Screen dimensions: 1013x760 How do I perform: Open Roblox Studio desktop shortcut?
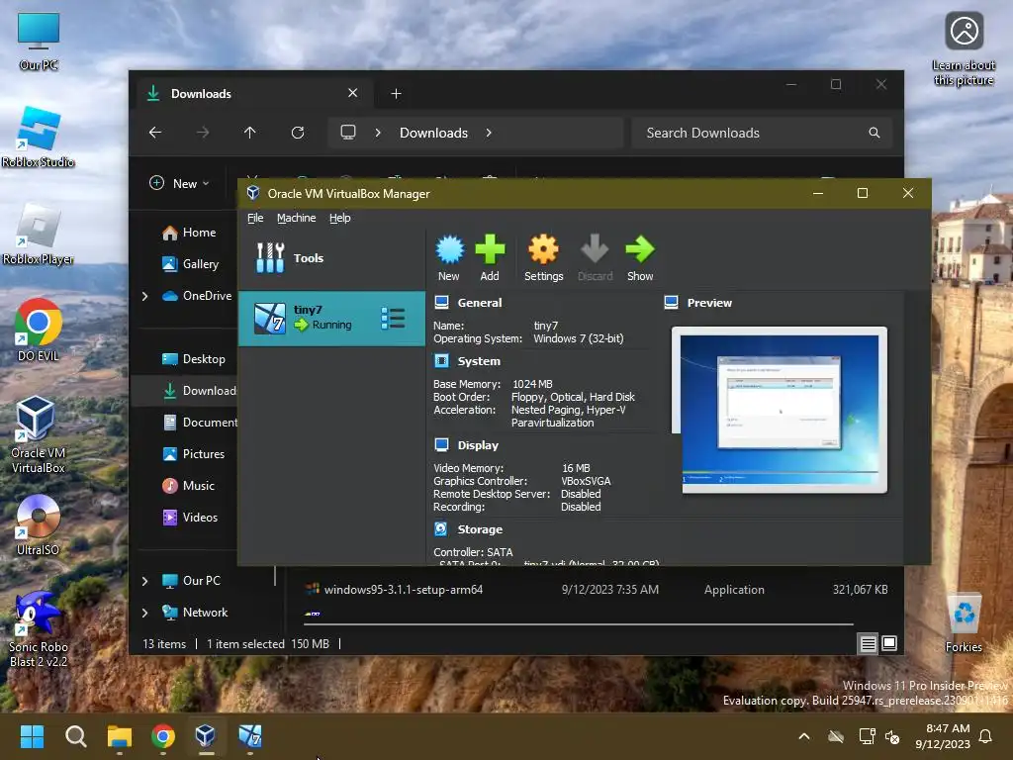click(x=39, y=137)
